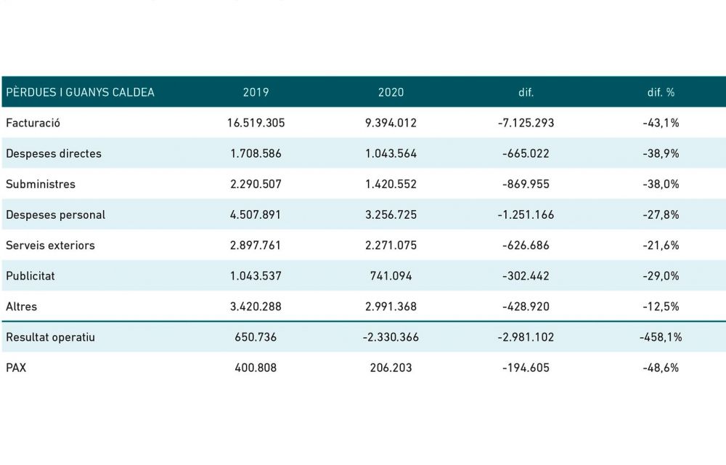Screen dimensions: 726x465
Task: Select the PAX row label
Action: click(x=16, y=368)
